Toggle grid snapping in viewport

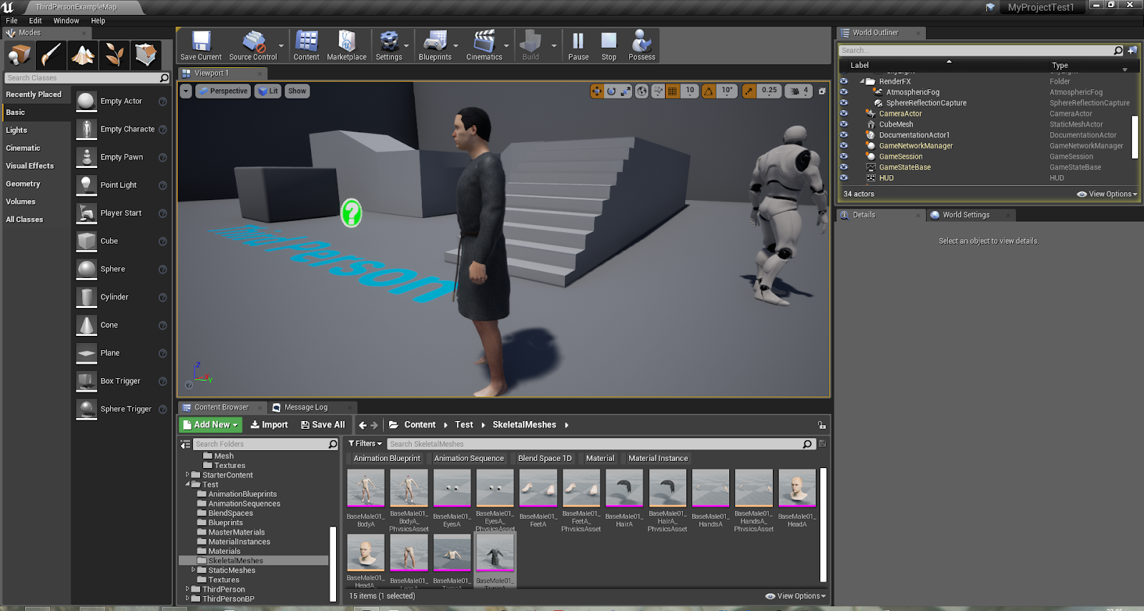(x=673, y=91)
